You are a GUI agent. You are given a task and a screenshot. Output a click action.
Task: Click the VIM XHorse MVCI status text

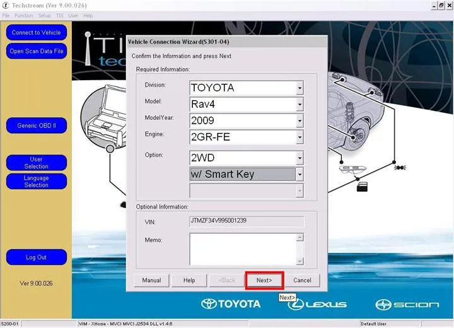(x=125, y=324)
